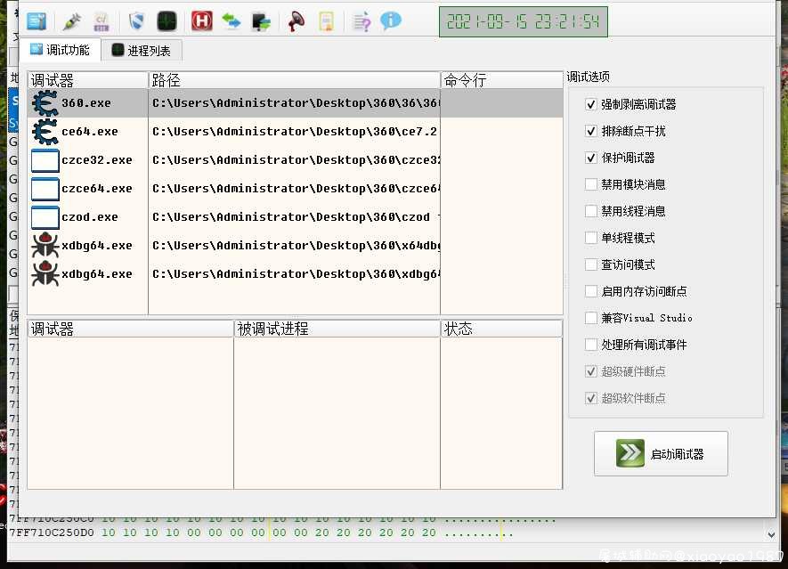Click the background window scroll-down arrow
Image resolution: width=788 pixels, height=569 pixels.
click(771, 535)
